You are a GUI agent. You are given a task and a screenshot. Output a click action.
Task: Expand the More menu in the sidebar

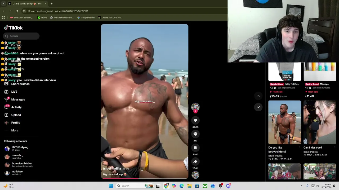[11, 130]
